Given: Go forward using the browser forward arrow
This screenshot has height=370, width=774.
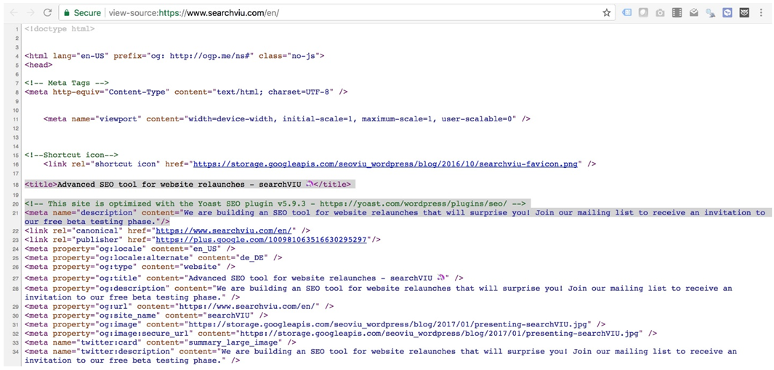Looking at the screenshot, I should click(x=30, y=13).
